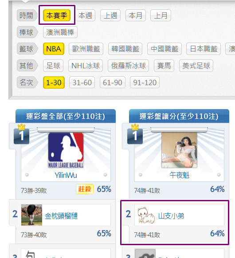Viewport: 235px width, 258px height.
Task: Click the MLB logo avatar of YilinWu
Action: point(66,150)
